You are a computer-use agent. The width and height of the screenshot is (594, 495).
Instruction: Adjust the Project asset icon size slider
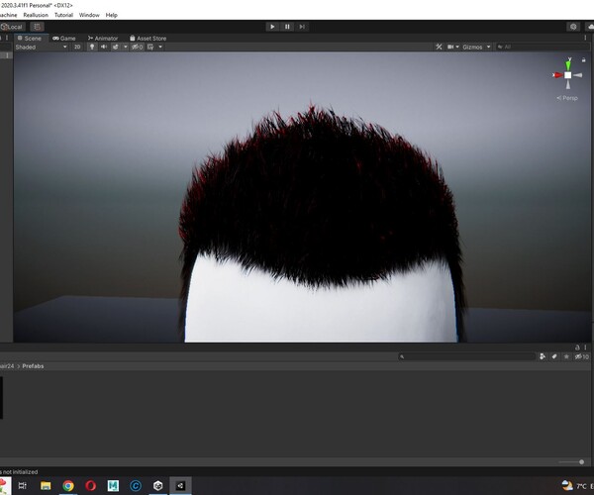pyautogui.click(x=571, y=462)
